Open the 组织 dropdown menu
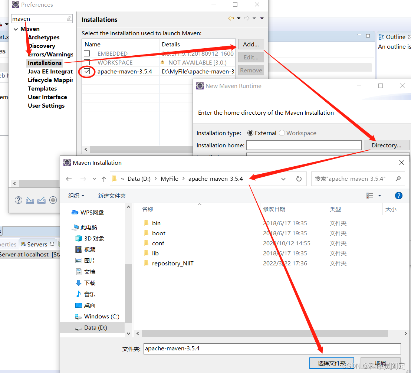 [x=76, y=196]
